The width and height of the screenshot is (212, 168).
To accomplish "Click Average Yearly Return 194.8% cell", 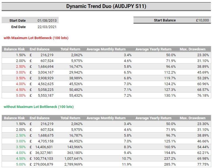I will coord(170,153).
